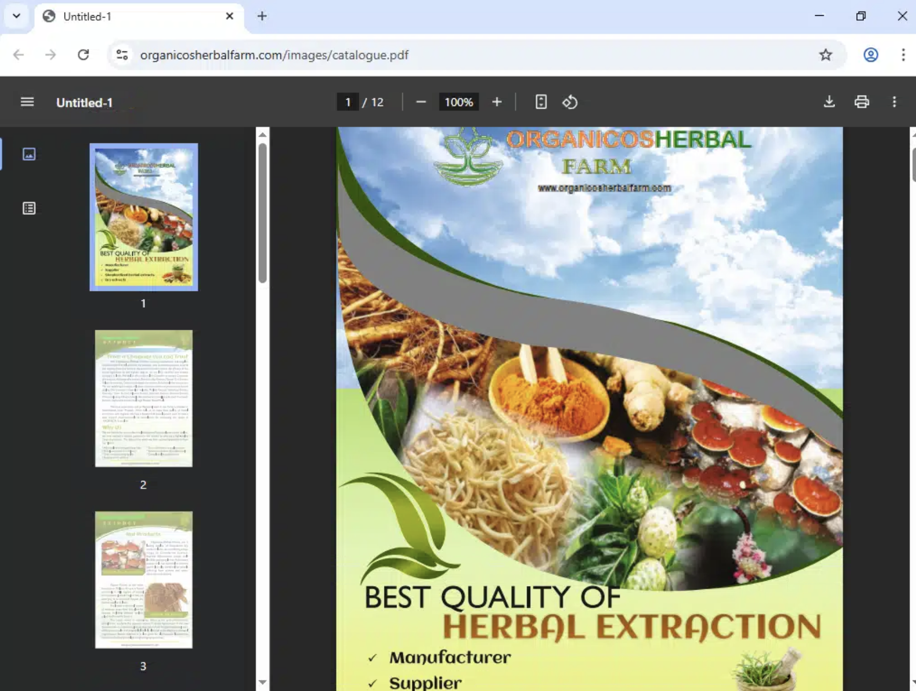Bookmark this page with the star icon
This screenshot has height=691, width=916.
coord(826,55)
